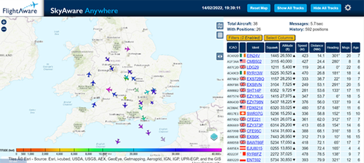Sort table by Ident column
This screenshot has height=163, width=364.
coord(255,48)
